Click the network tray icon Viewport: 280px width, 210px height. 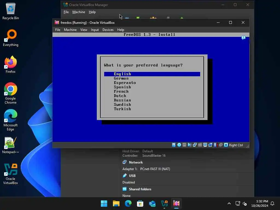238,203
